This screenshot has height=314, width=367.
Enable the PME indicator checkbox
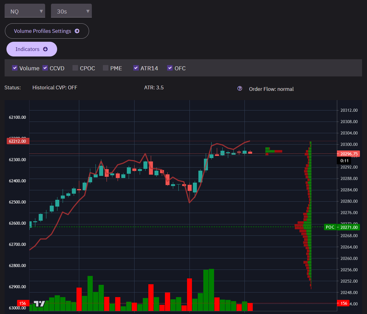tap(106, 68)
